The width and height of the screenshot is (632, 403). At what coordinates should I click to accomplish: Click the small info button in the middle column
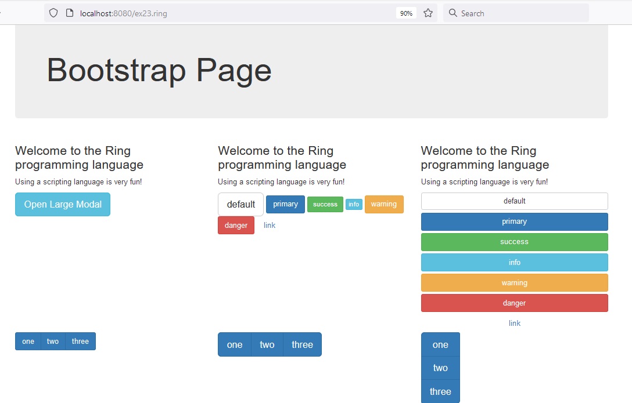pyautogui.click(x=354, y=204)
